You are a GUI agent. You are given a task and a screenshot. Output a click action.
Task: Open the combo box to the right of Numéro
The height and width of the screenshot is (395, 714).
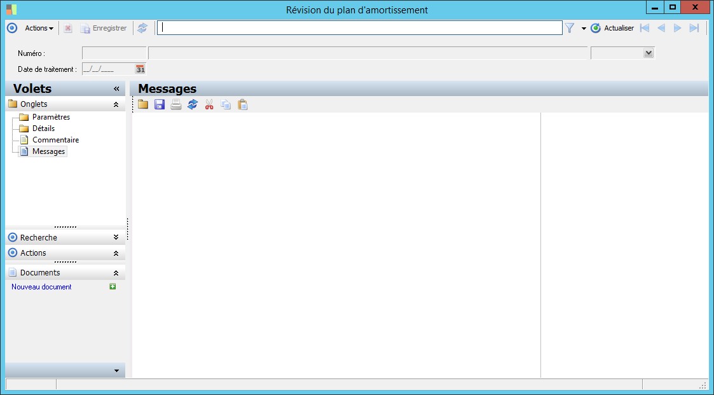pyautogui.click(x=649, y=53)
